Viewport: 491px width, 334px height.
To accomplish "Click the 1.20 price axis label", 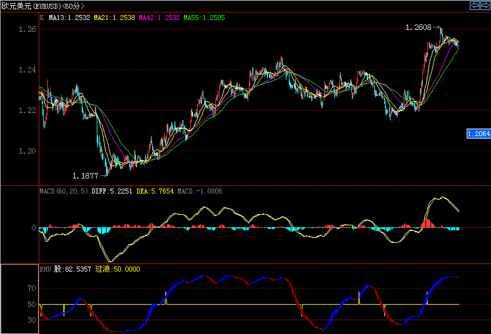I will click(x=27, y=151).
